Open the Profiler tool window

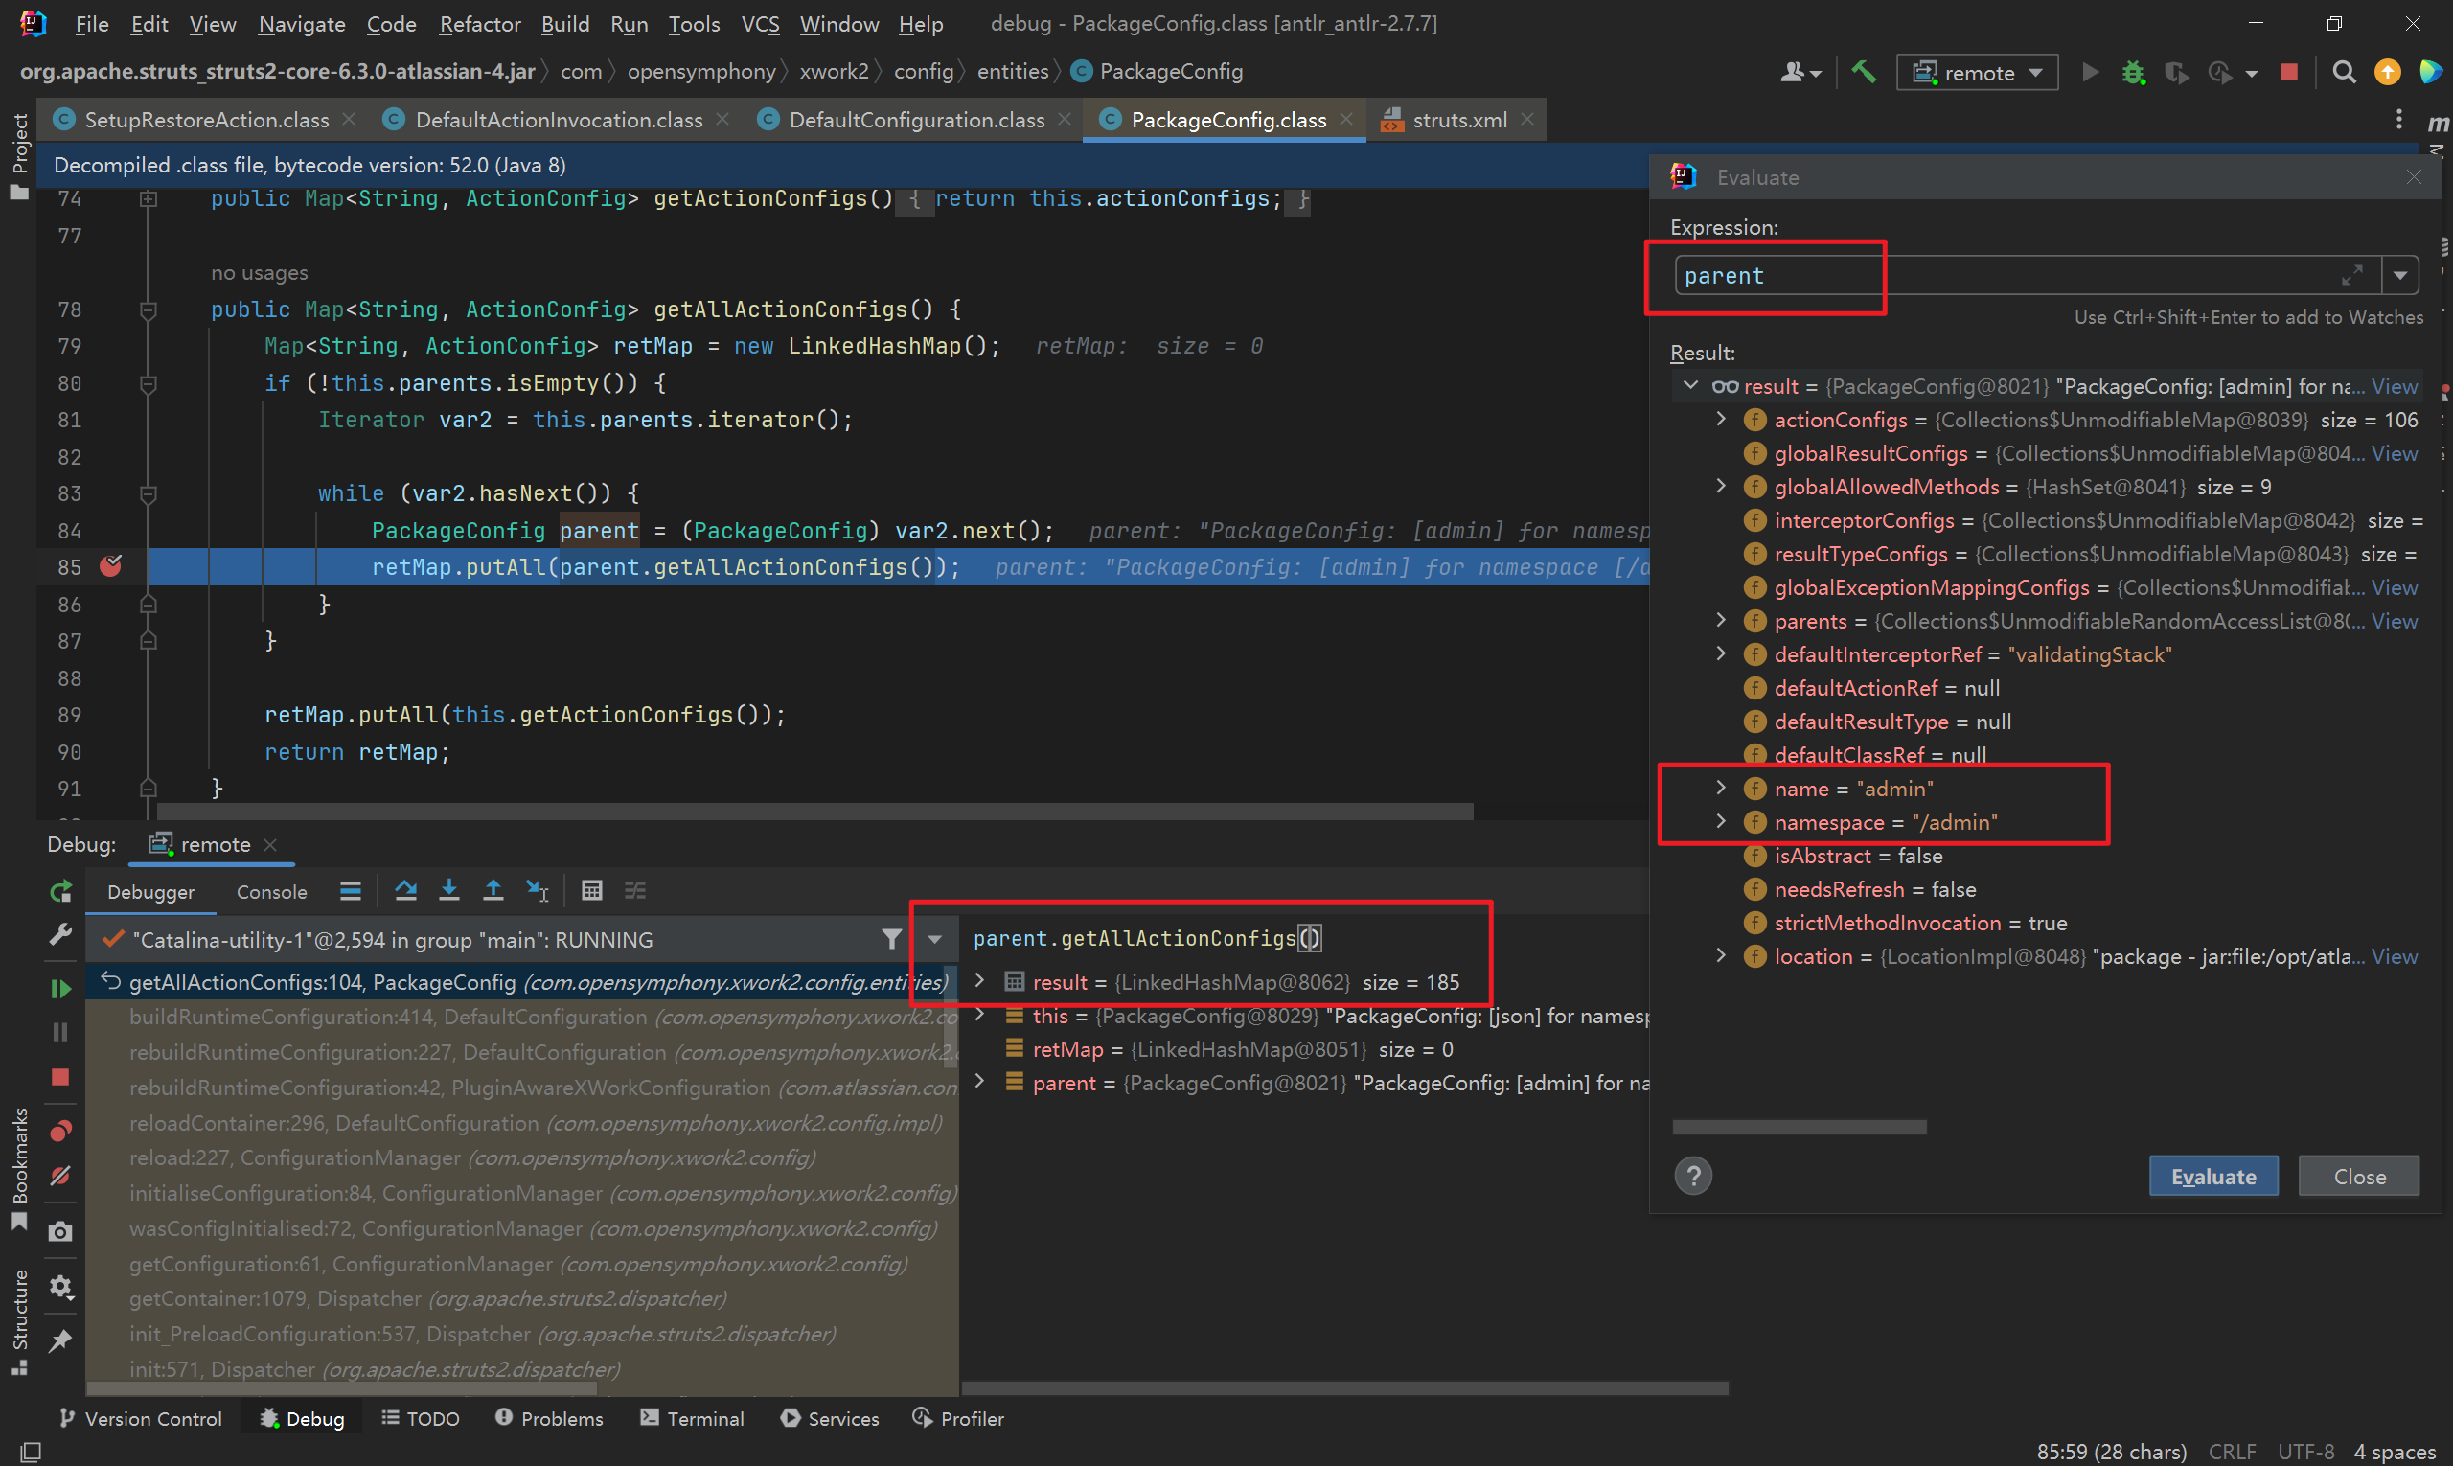coord(957,1419)
